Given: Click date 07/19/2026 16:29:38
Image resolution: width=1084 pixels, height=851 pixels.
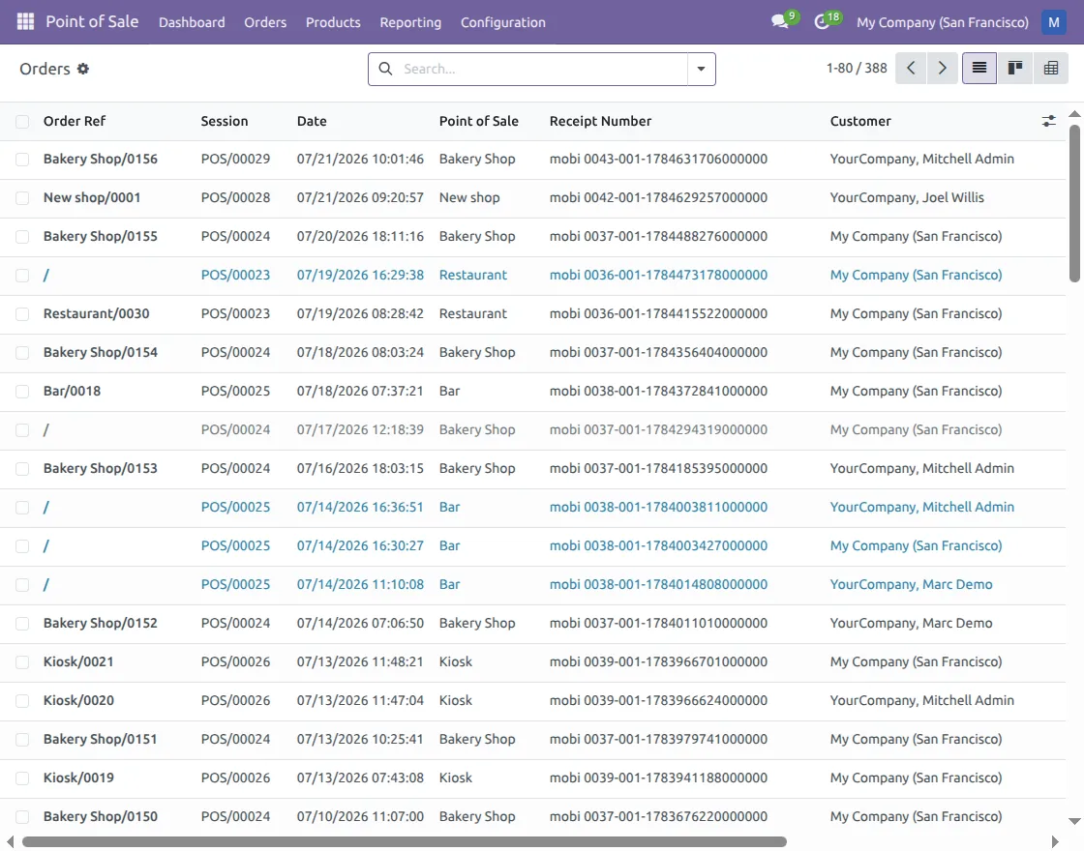Looking at the screenshot, I should tap(360, 275).
